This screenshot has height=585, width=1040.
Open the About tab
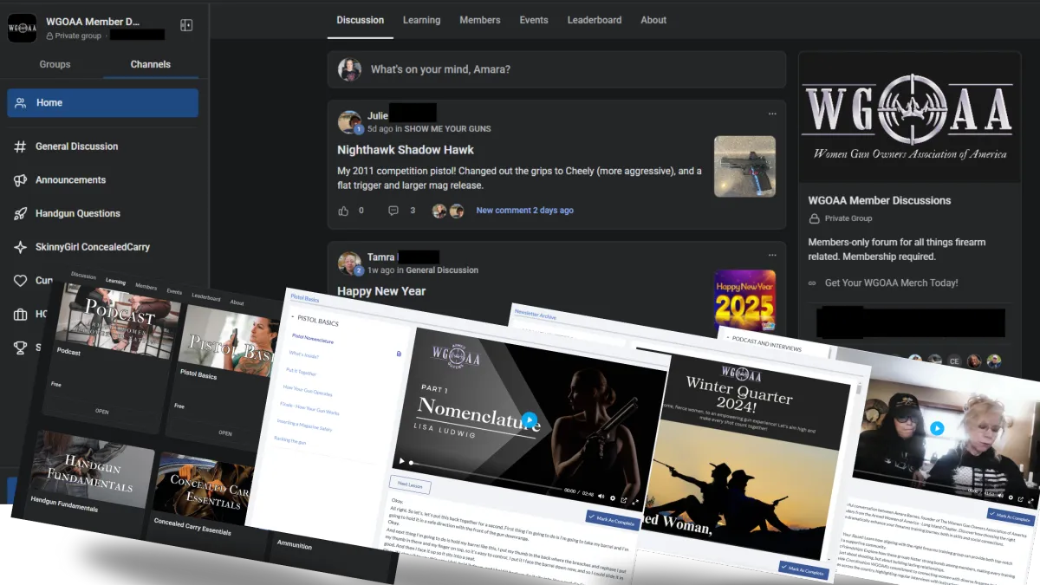pyautogui.click(x=653, y=20)
